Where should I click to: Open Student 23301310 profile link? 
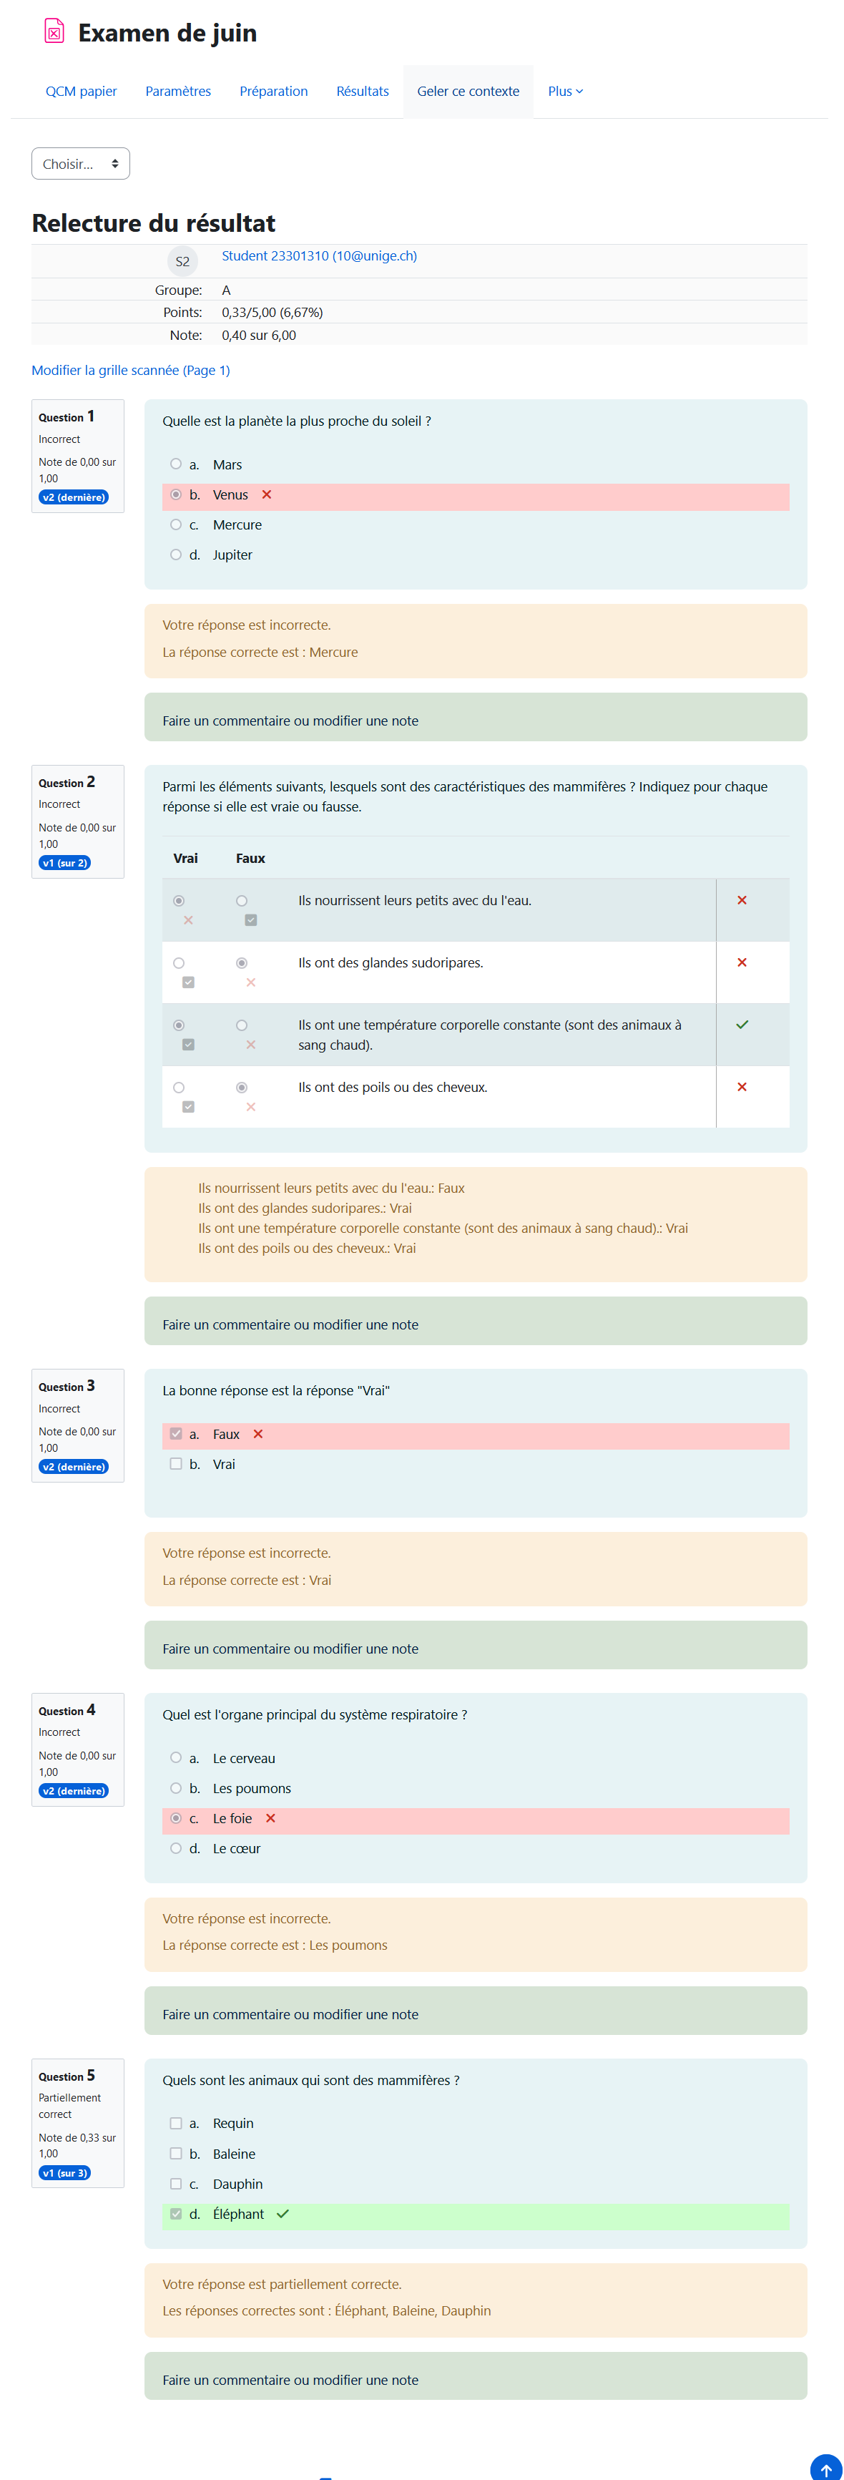(318, 256)
